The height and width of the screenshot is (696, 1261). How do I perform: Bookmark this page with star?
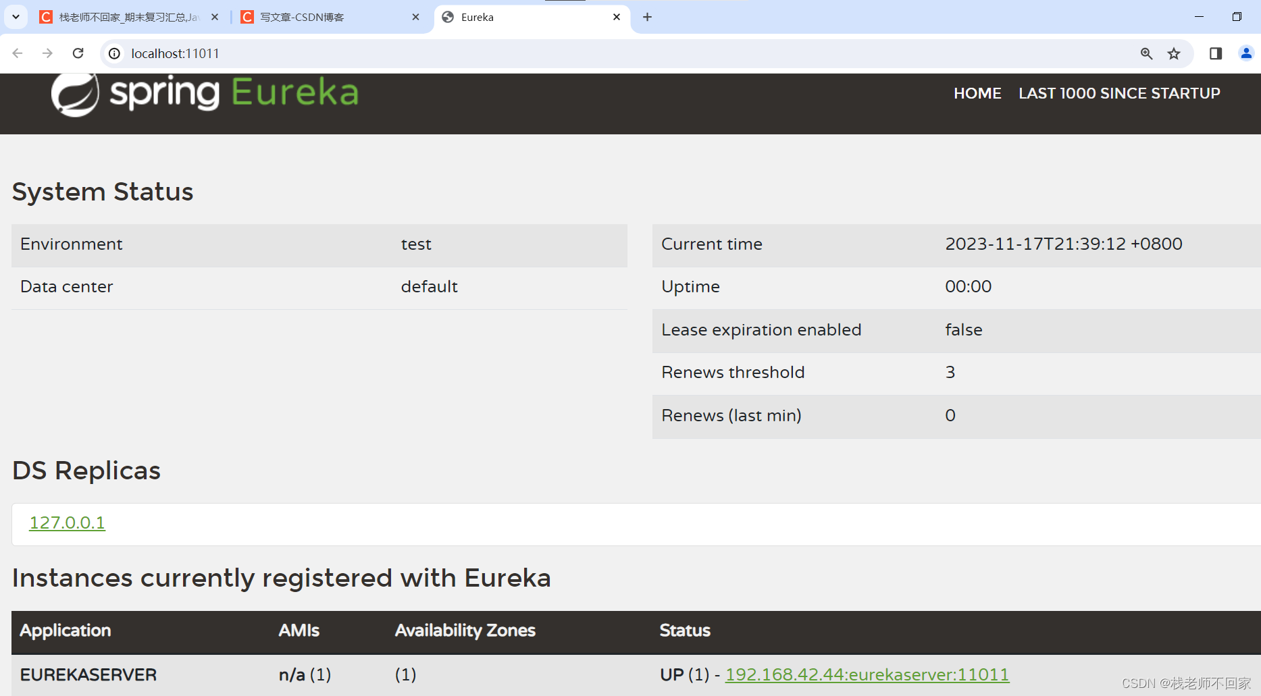tap(1174, 53)
